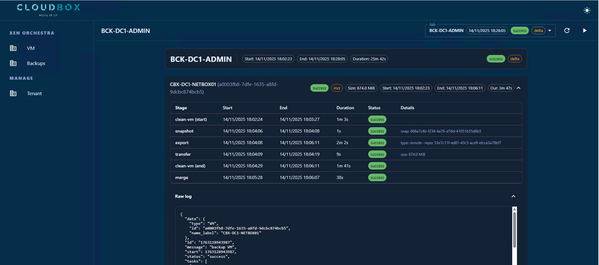The image size is (599, 265).
Task: Click the VM sidebar icon
Action: tap(13, 48)
